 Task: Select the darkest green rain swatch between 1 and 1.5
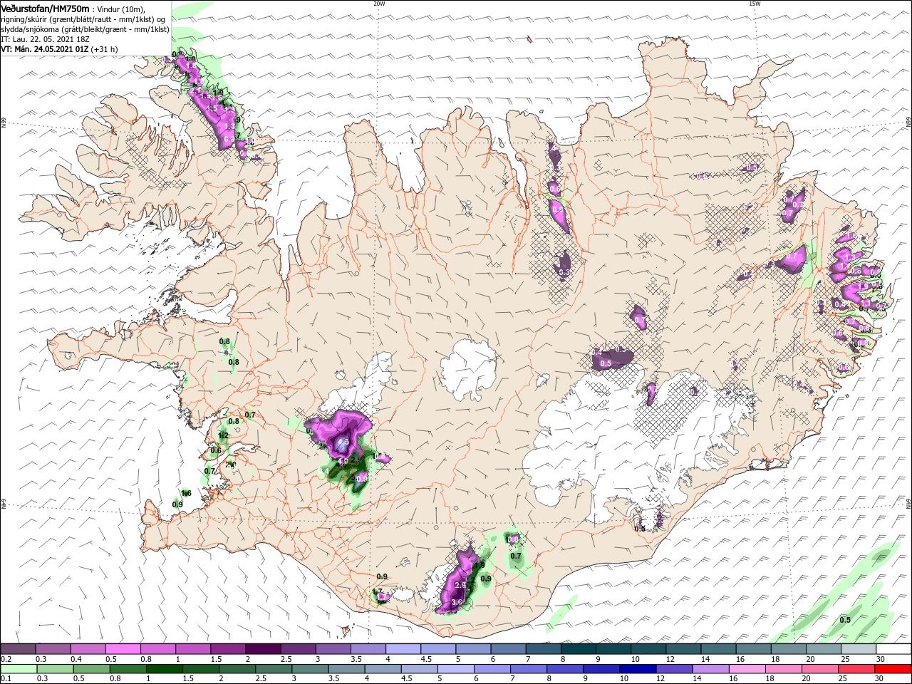pyautogui.click(x=165, y=670)
